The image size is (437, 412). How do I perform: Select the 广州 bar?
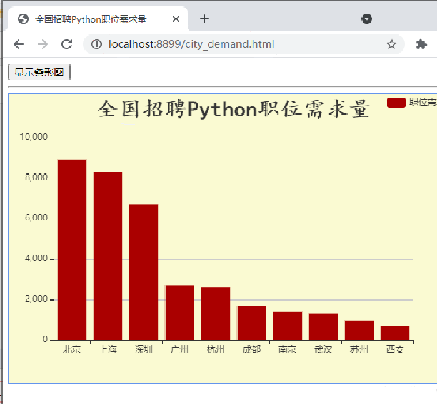click(x=180, y=312)
